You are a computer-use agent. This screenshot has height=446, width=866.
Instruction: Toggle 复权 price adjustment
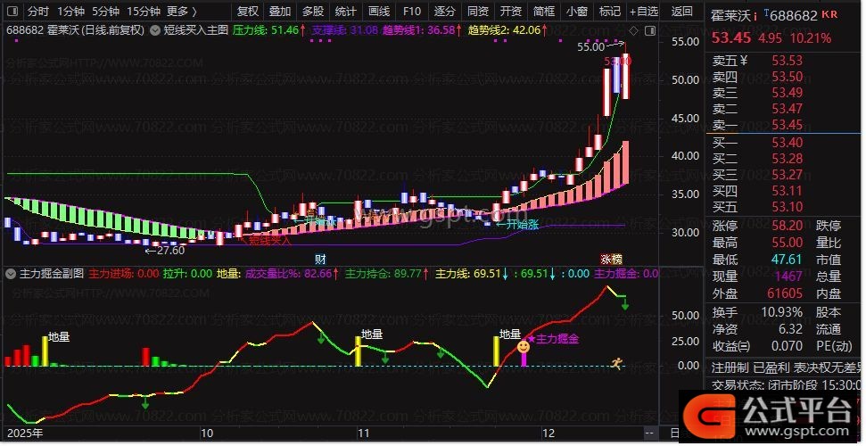click(x=247, y=12)
